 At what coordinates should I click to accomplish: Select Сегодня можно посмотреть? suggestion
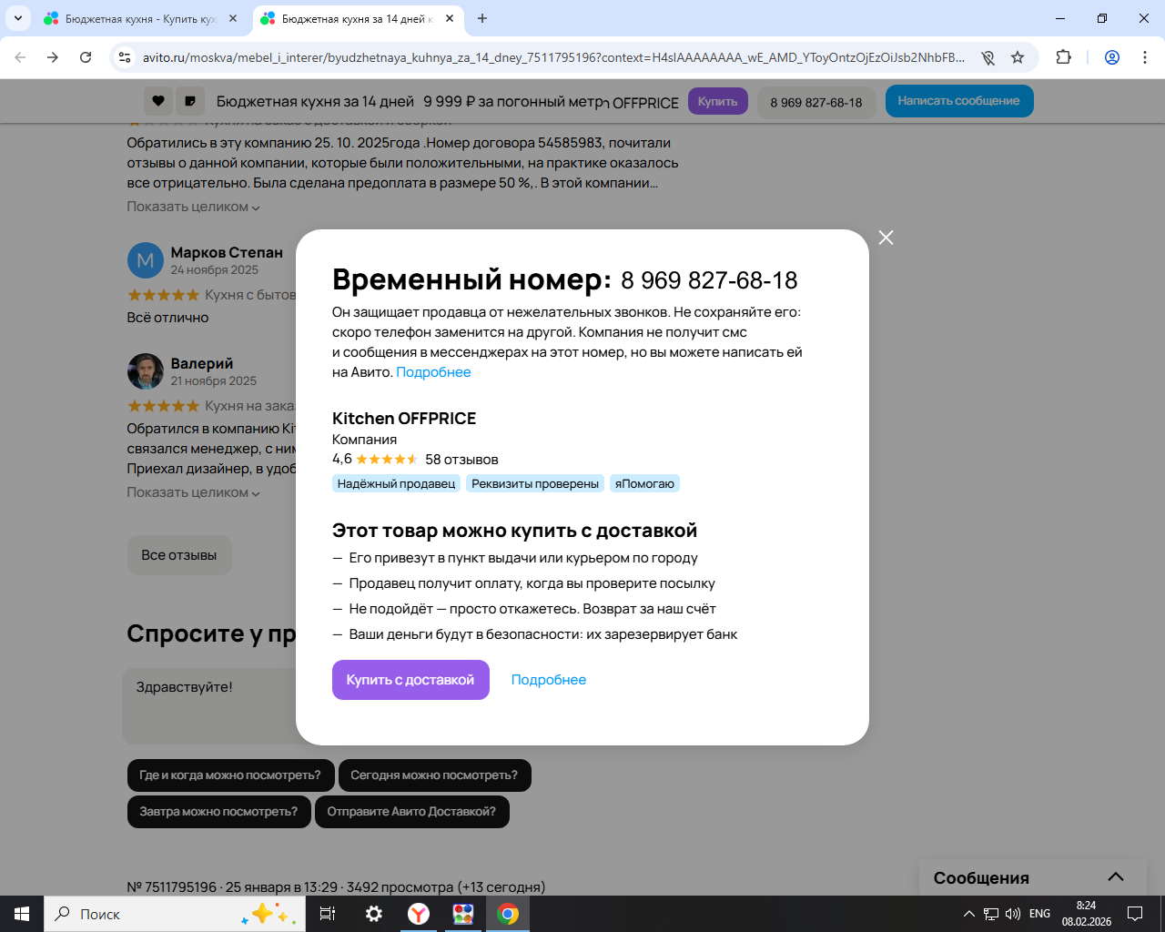(x=434, y=775)
